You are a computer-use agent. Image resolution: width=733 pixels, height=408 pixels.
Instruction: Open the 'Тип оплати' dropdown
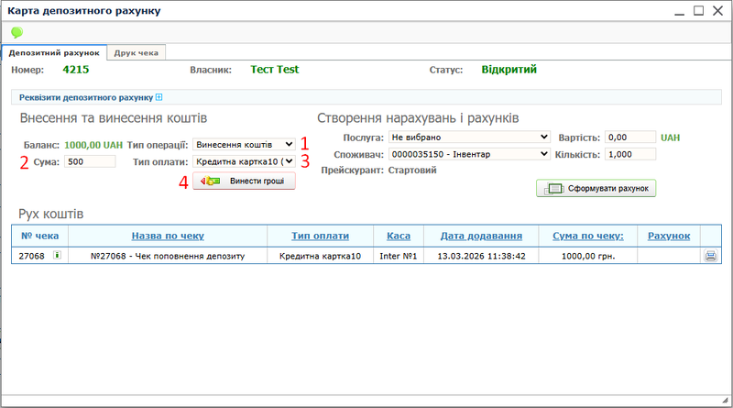point(245,161)
